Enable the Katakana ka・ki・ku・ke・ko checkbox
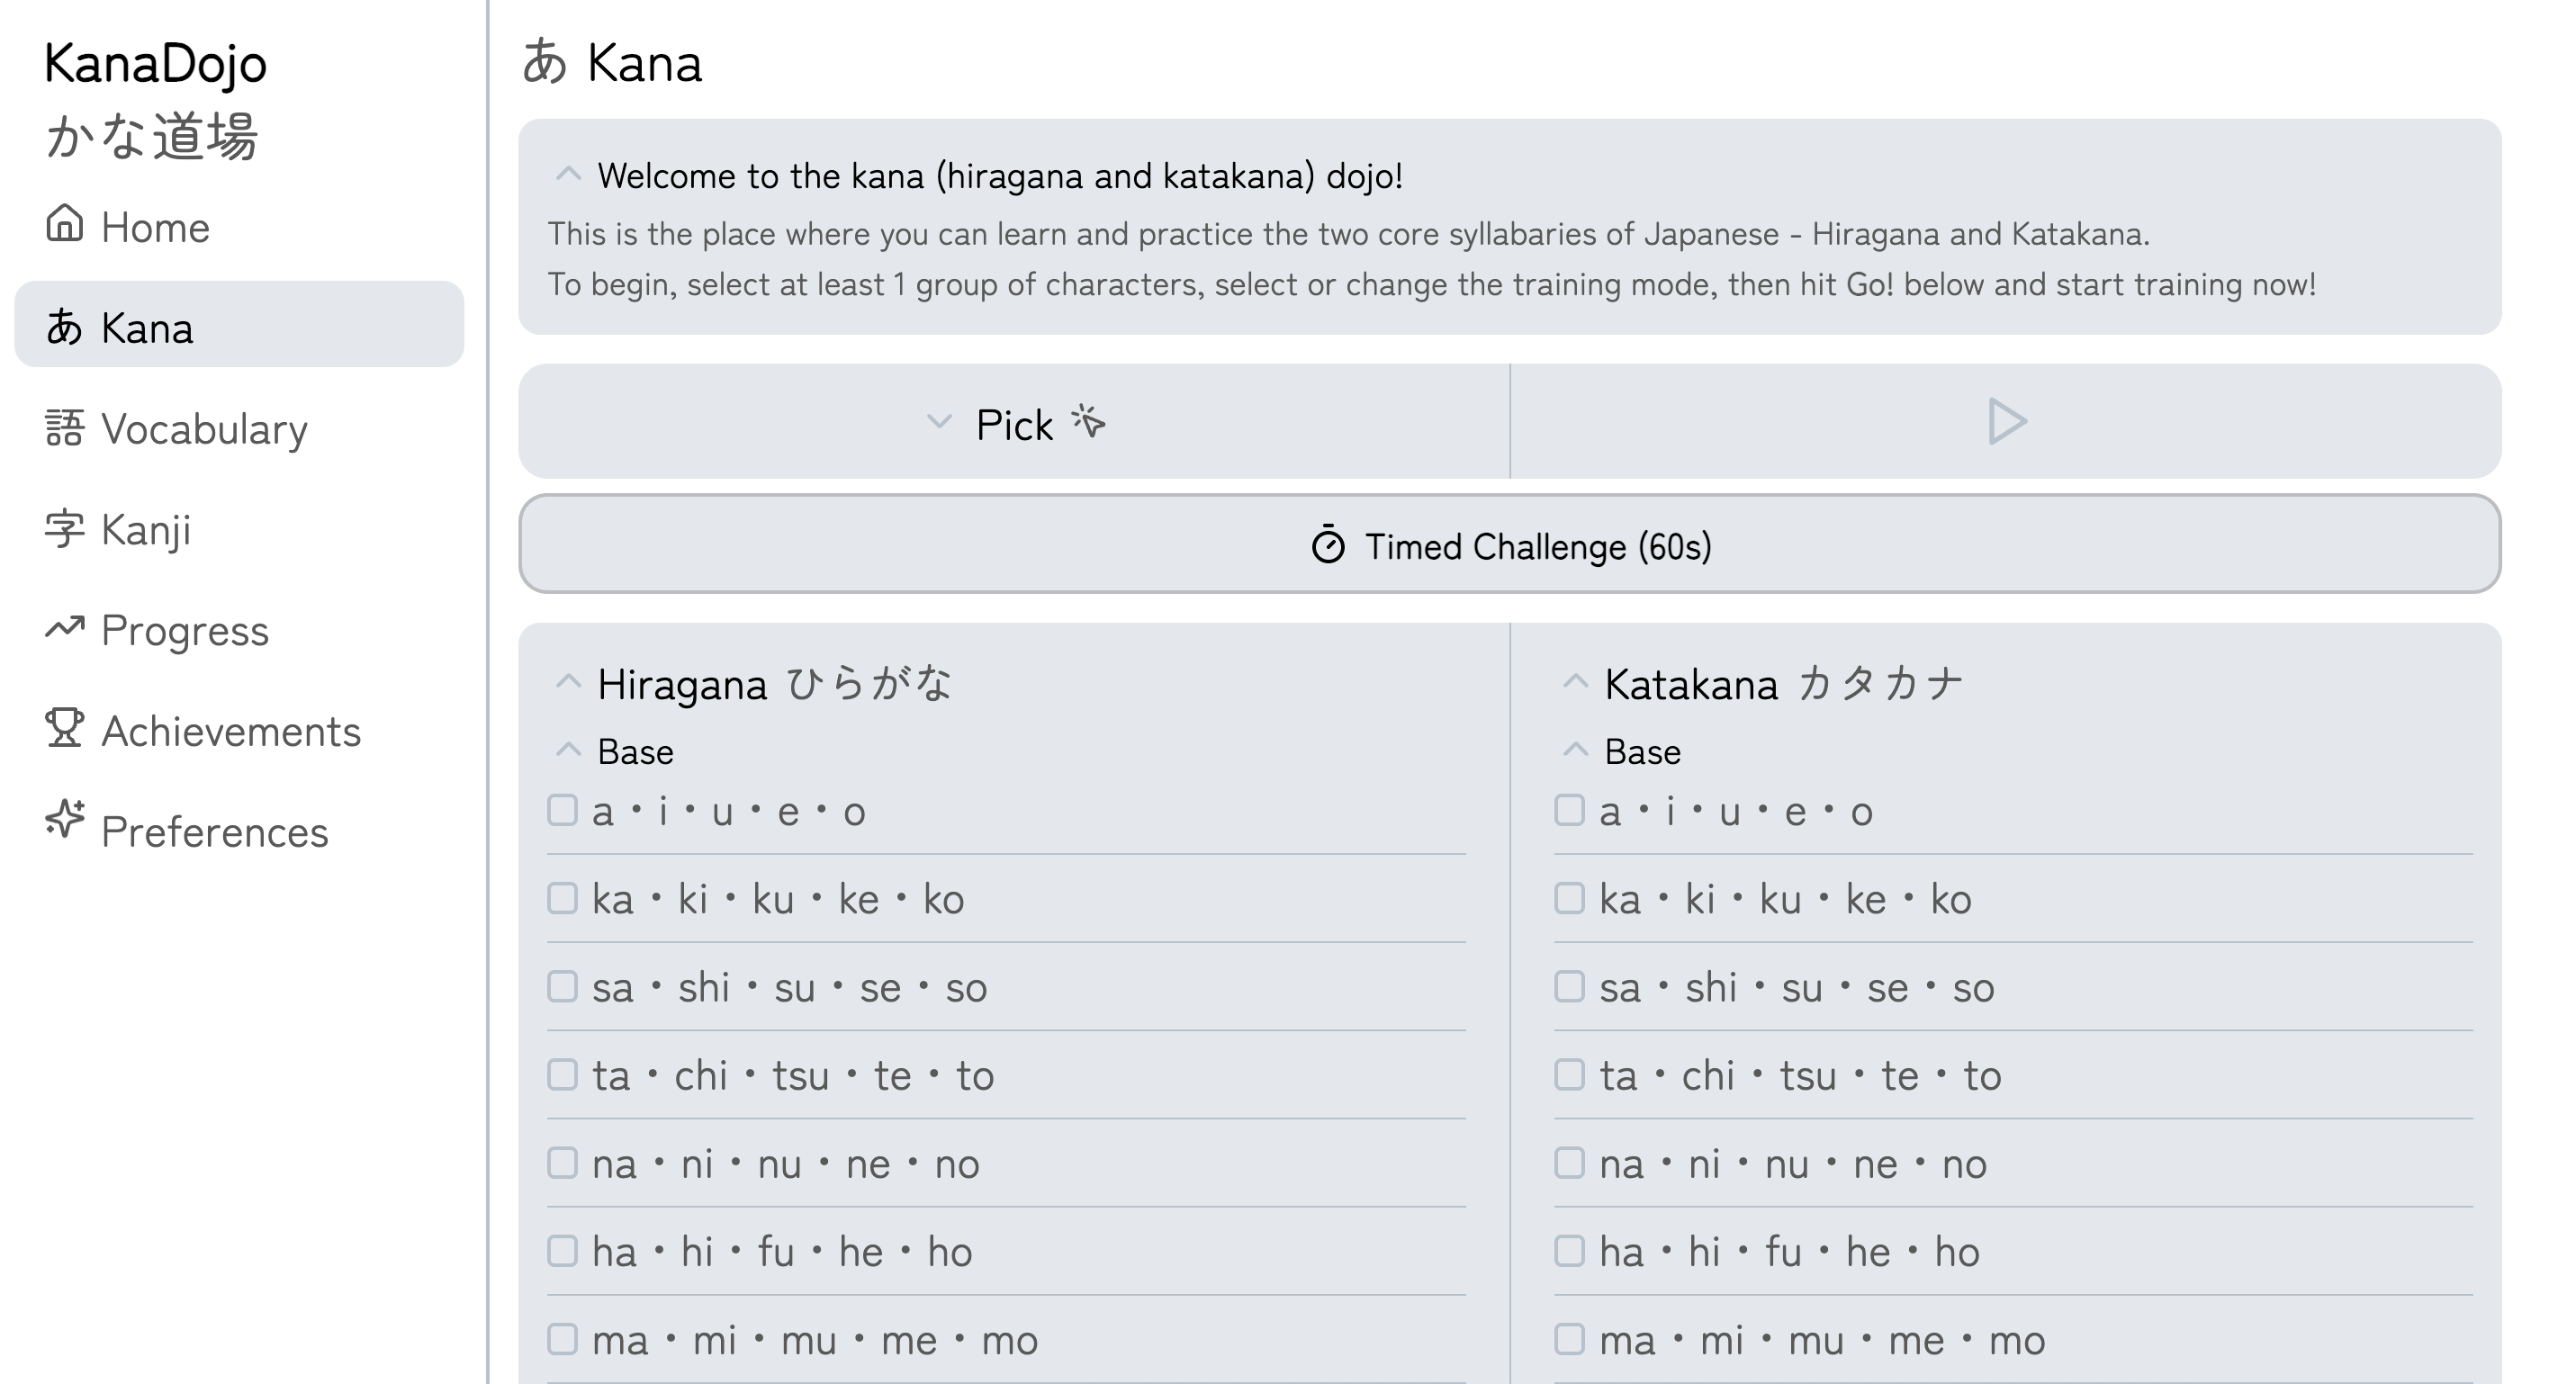 click(x=1570, y=898)
